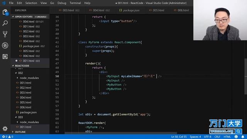The width and height of the screenshot is (247, 139).
Task: Place cursor in MyForm class declaration line
Action: click(110, 42)
